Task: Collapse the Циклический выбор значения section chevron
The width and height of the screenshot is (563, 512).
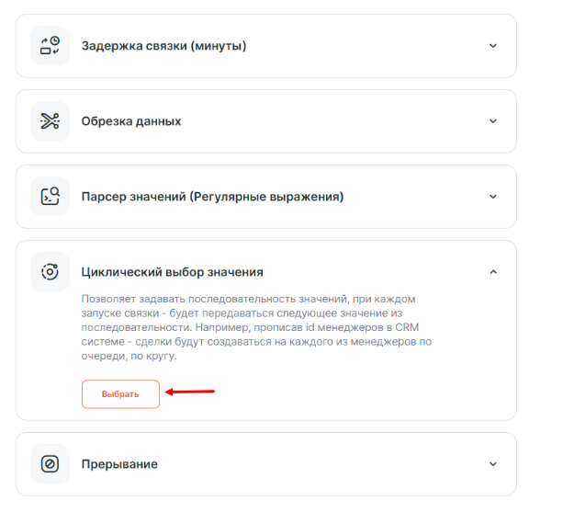Action: pyautogui.click(x=493, y=272)
